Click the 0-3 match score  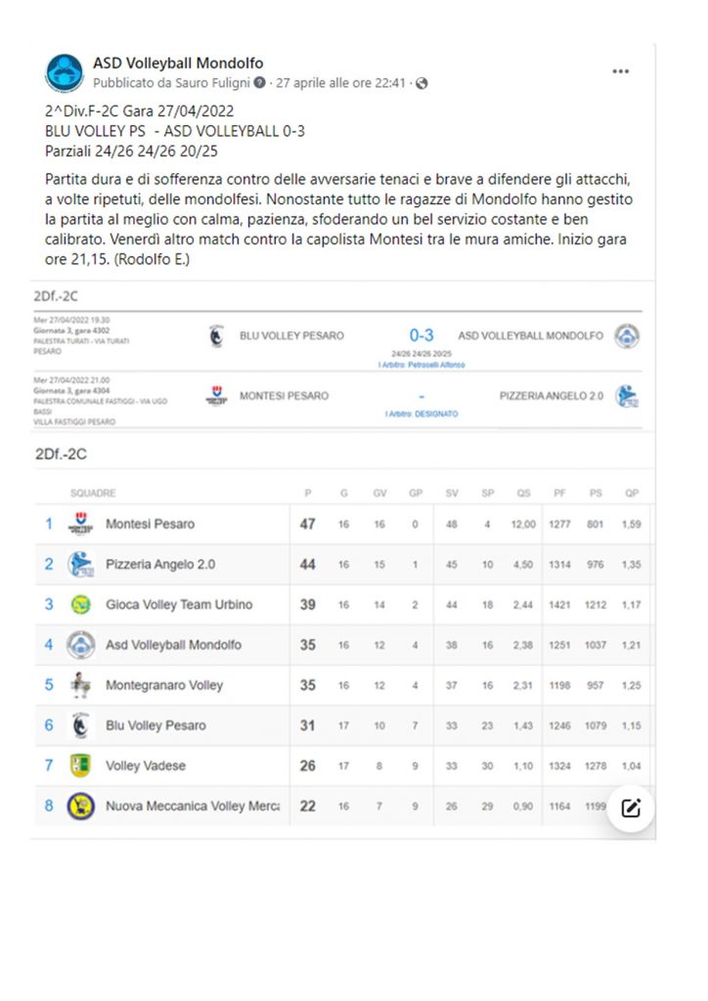coord(421,335)
